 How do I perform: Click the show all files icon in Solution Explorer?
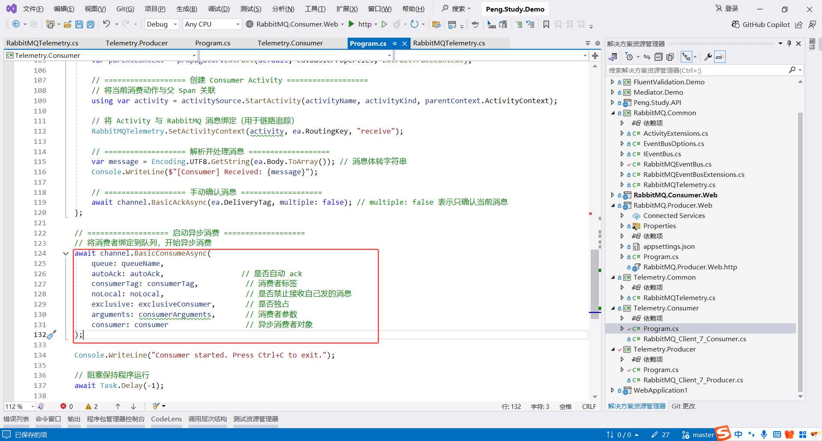(670, 57)
